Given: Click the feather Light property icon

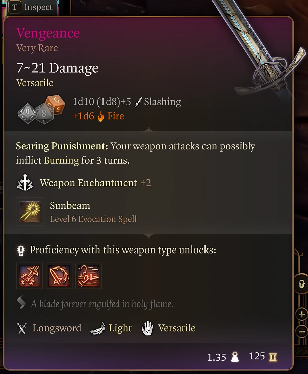Looking at the screenshot, I should click(97, 329).
